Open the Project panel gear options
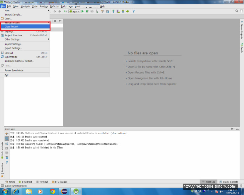The height and width of the screenshot is (195, 244). tap(55, 21)
